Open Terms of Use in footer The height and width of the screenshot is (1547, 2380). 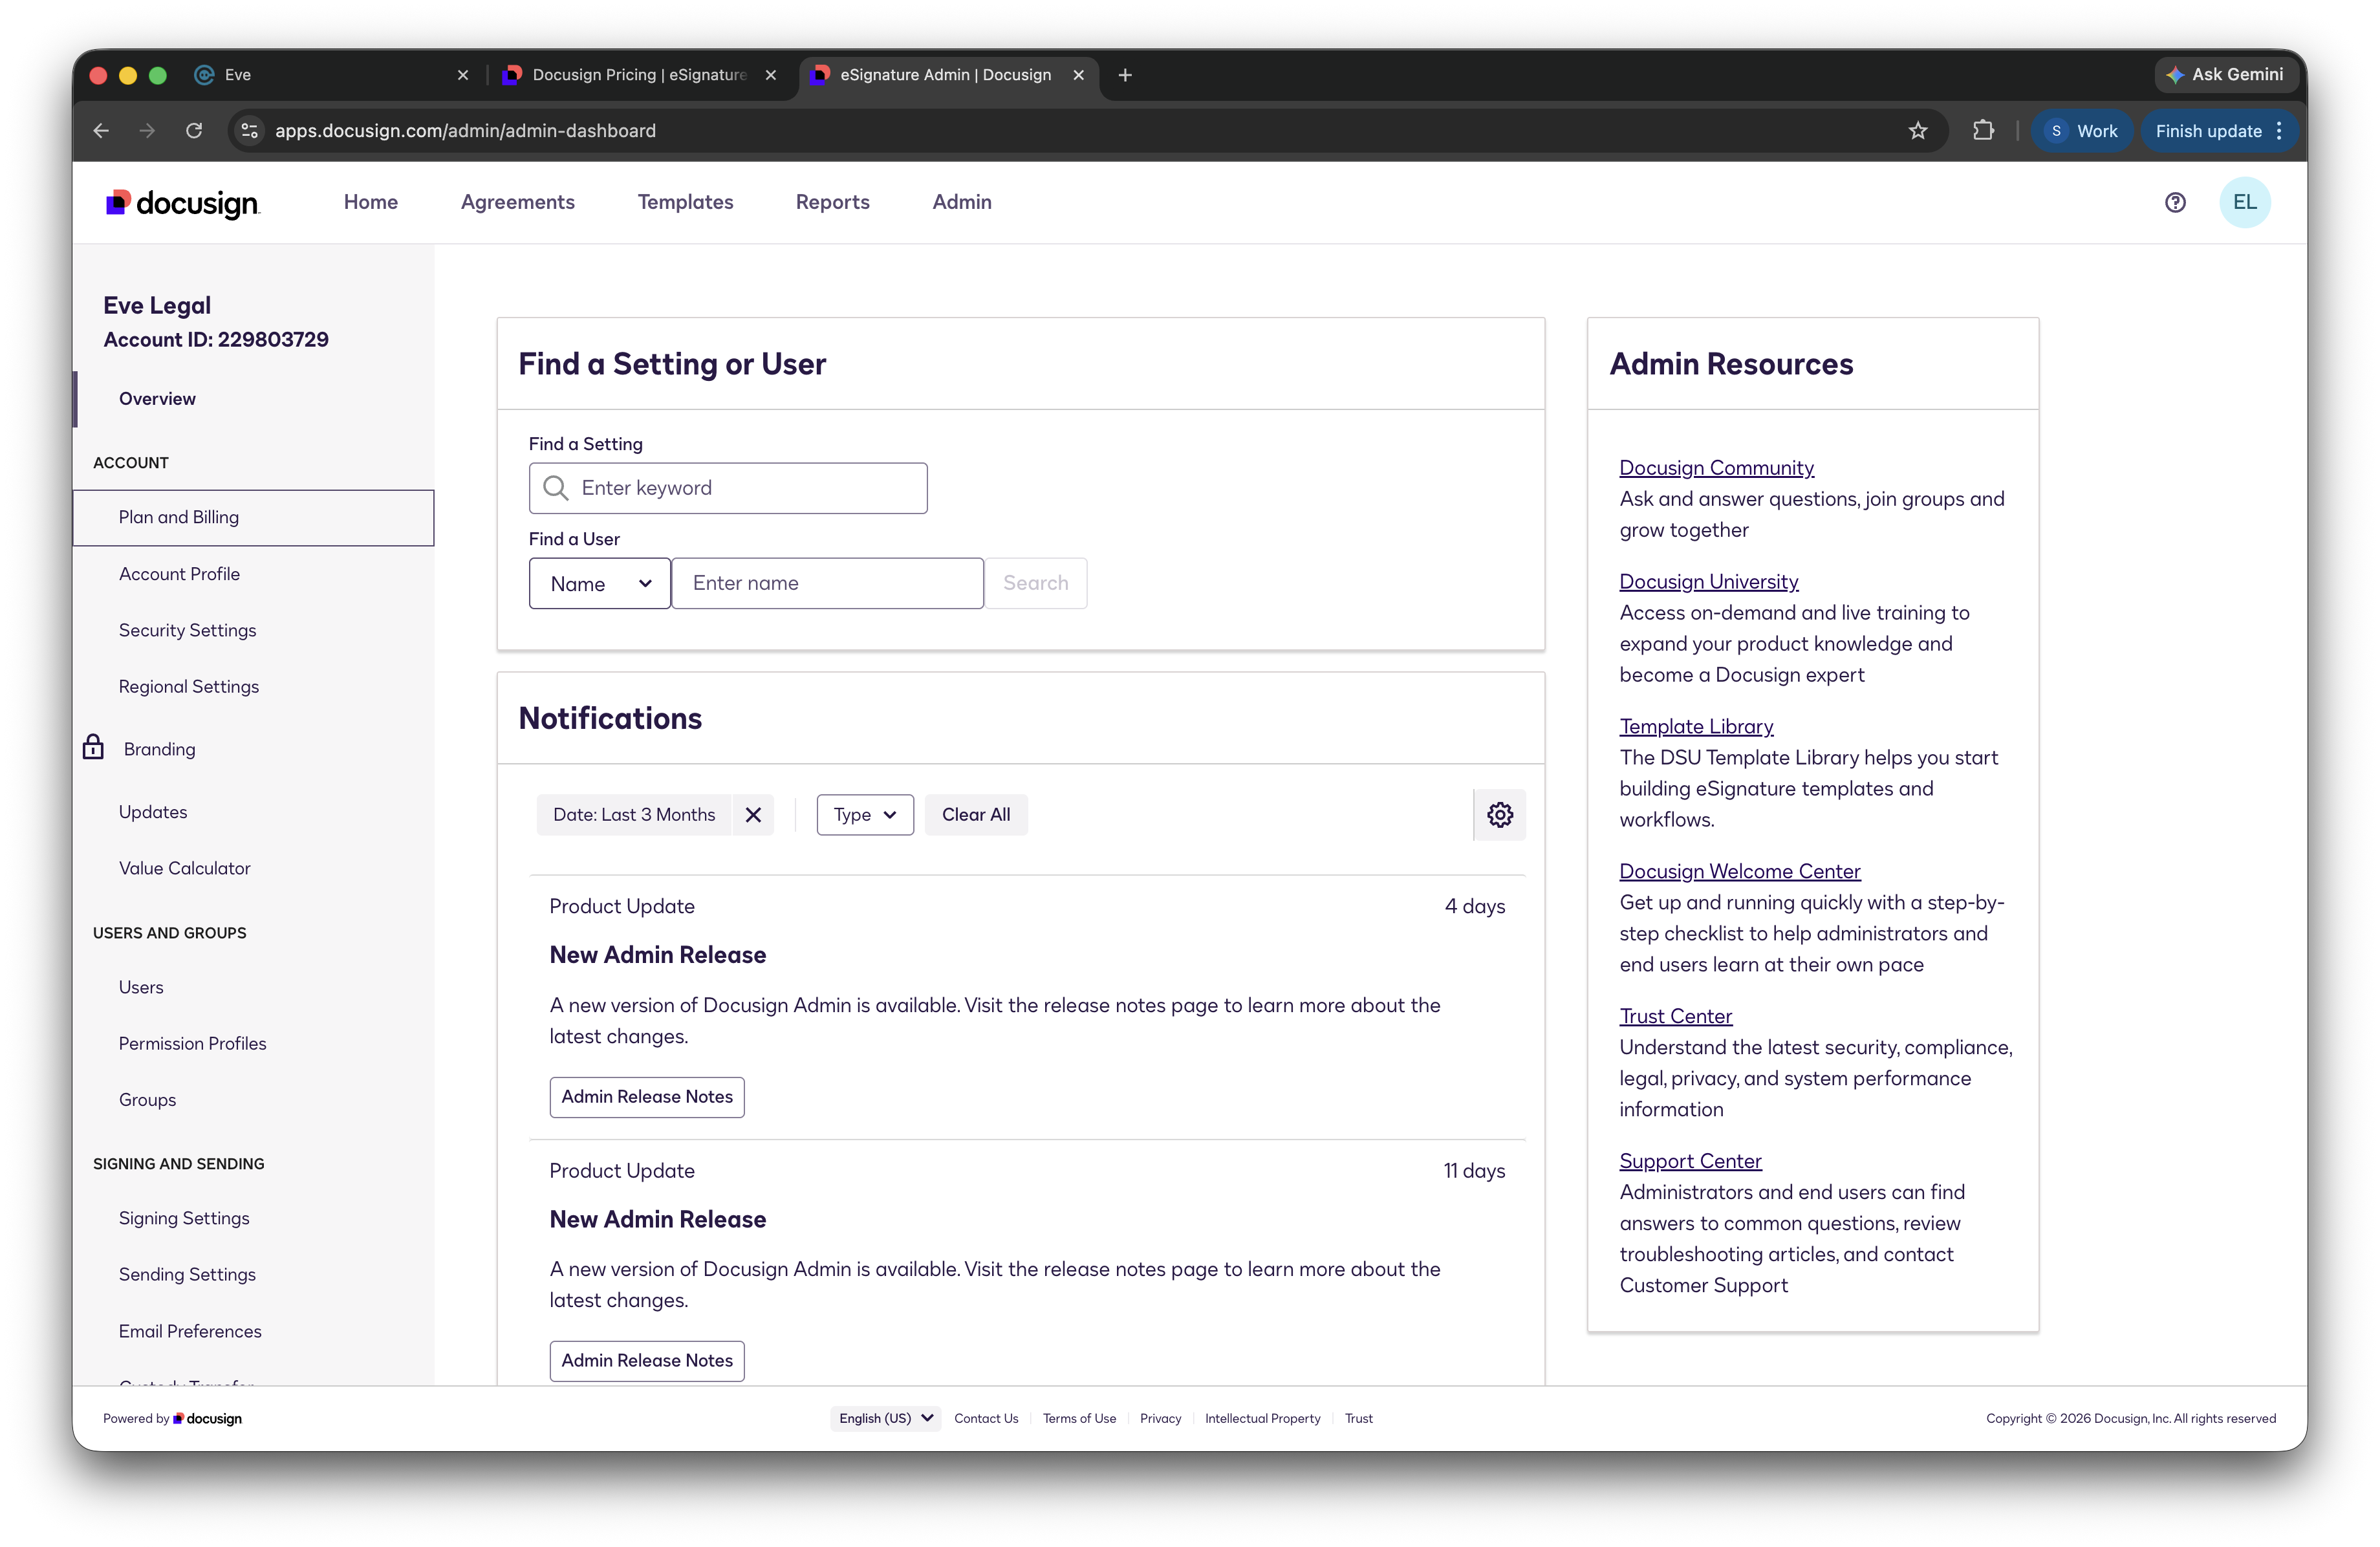click(x=1079, y=1419)
